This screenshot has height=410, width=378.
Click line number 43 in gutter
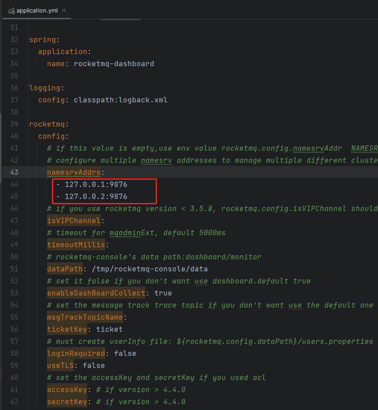point(14,172)
